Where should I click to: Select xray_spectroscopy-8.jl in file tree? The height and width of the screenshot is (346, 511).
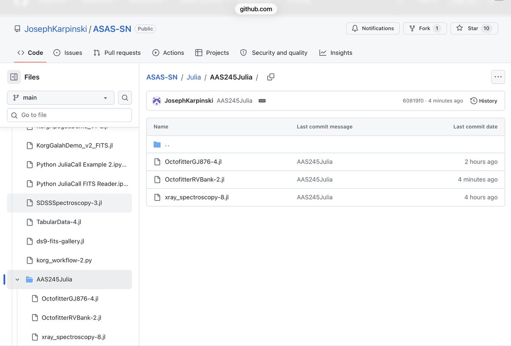[x=69, y=337]
